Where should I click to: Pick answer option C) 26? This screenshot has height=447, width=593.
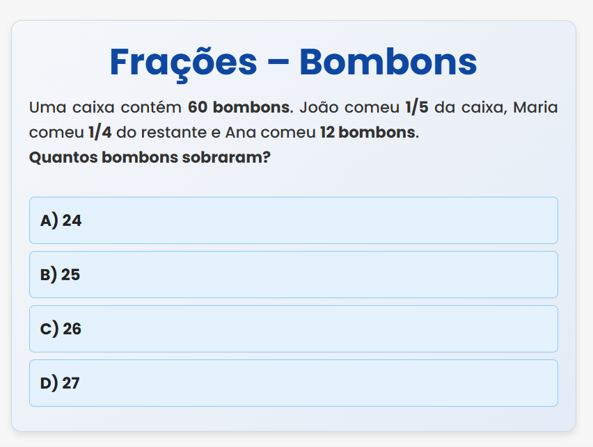[x=293, y=329]
